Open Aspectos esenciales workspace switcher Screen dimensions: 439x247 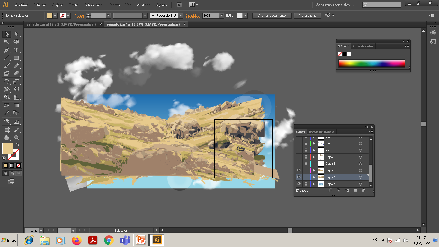coord(335,5)
